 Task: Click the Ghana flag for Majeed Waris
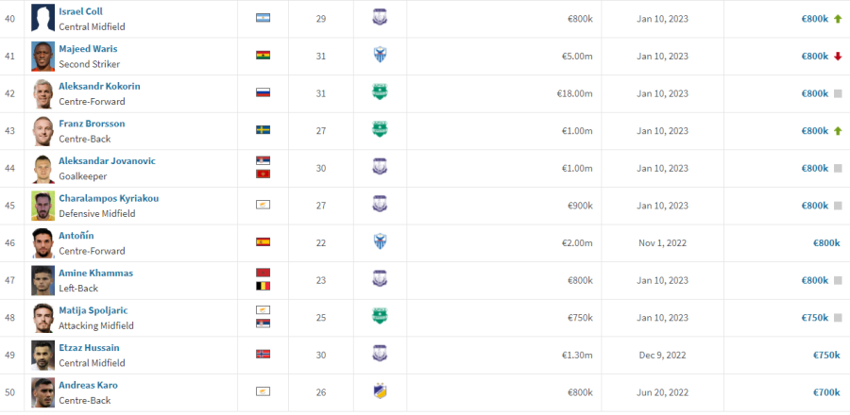(x=263, y=56)
